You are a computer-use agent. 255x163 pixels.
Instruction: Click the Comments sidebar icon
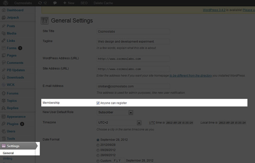point(3,63)
